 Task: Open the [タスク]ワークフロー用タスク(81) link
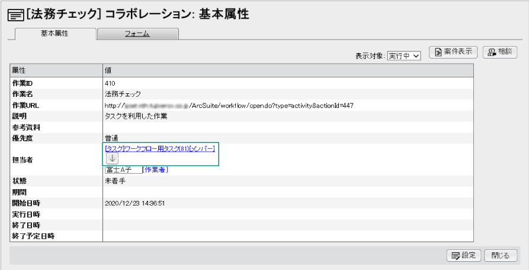point(146,148)
